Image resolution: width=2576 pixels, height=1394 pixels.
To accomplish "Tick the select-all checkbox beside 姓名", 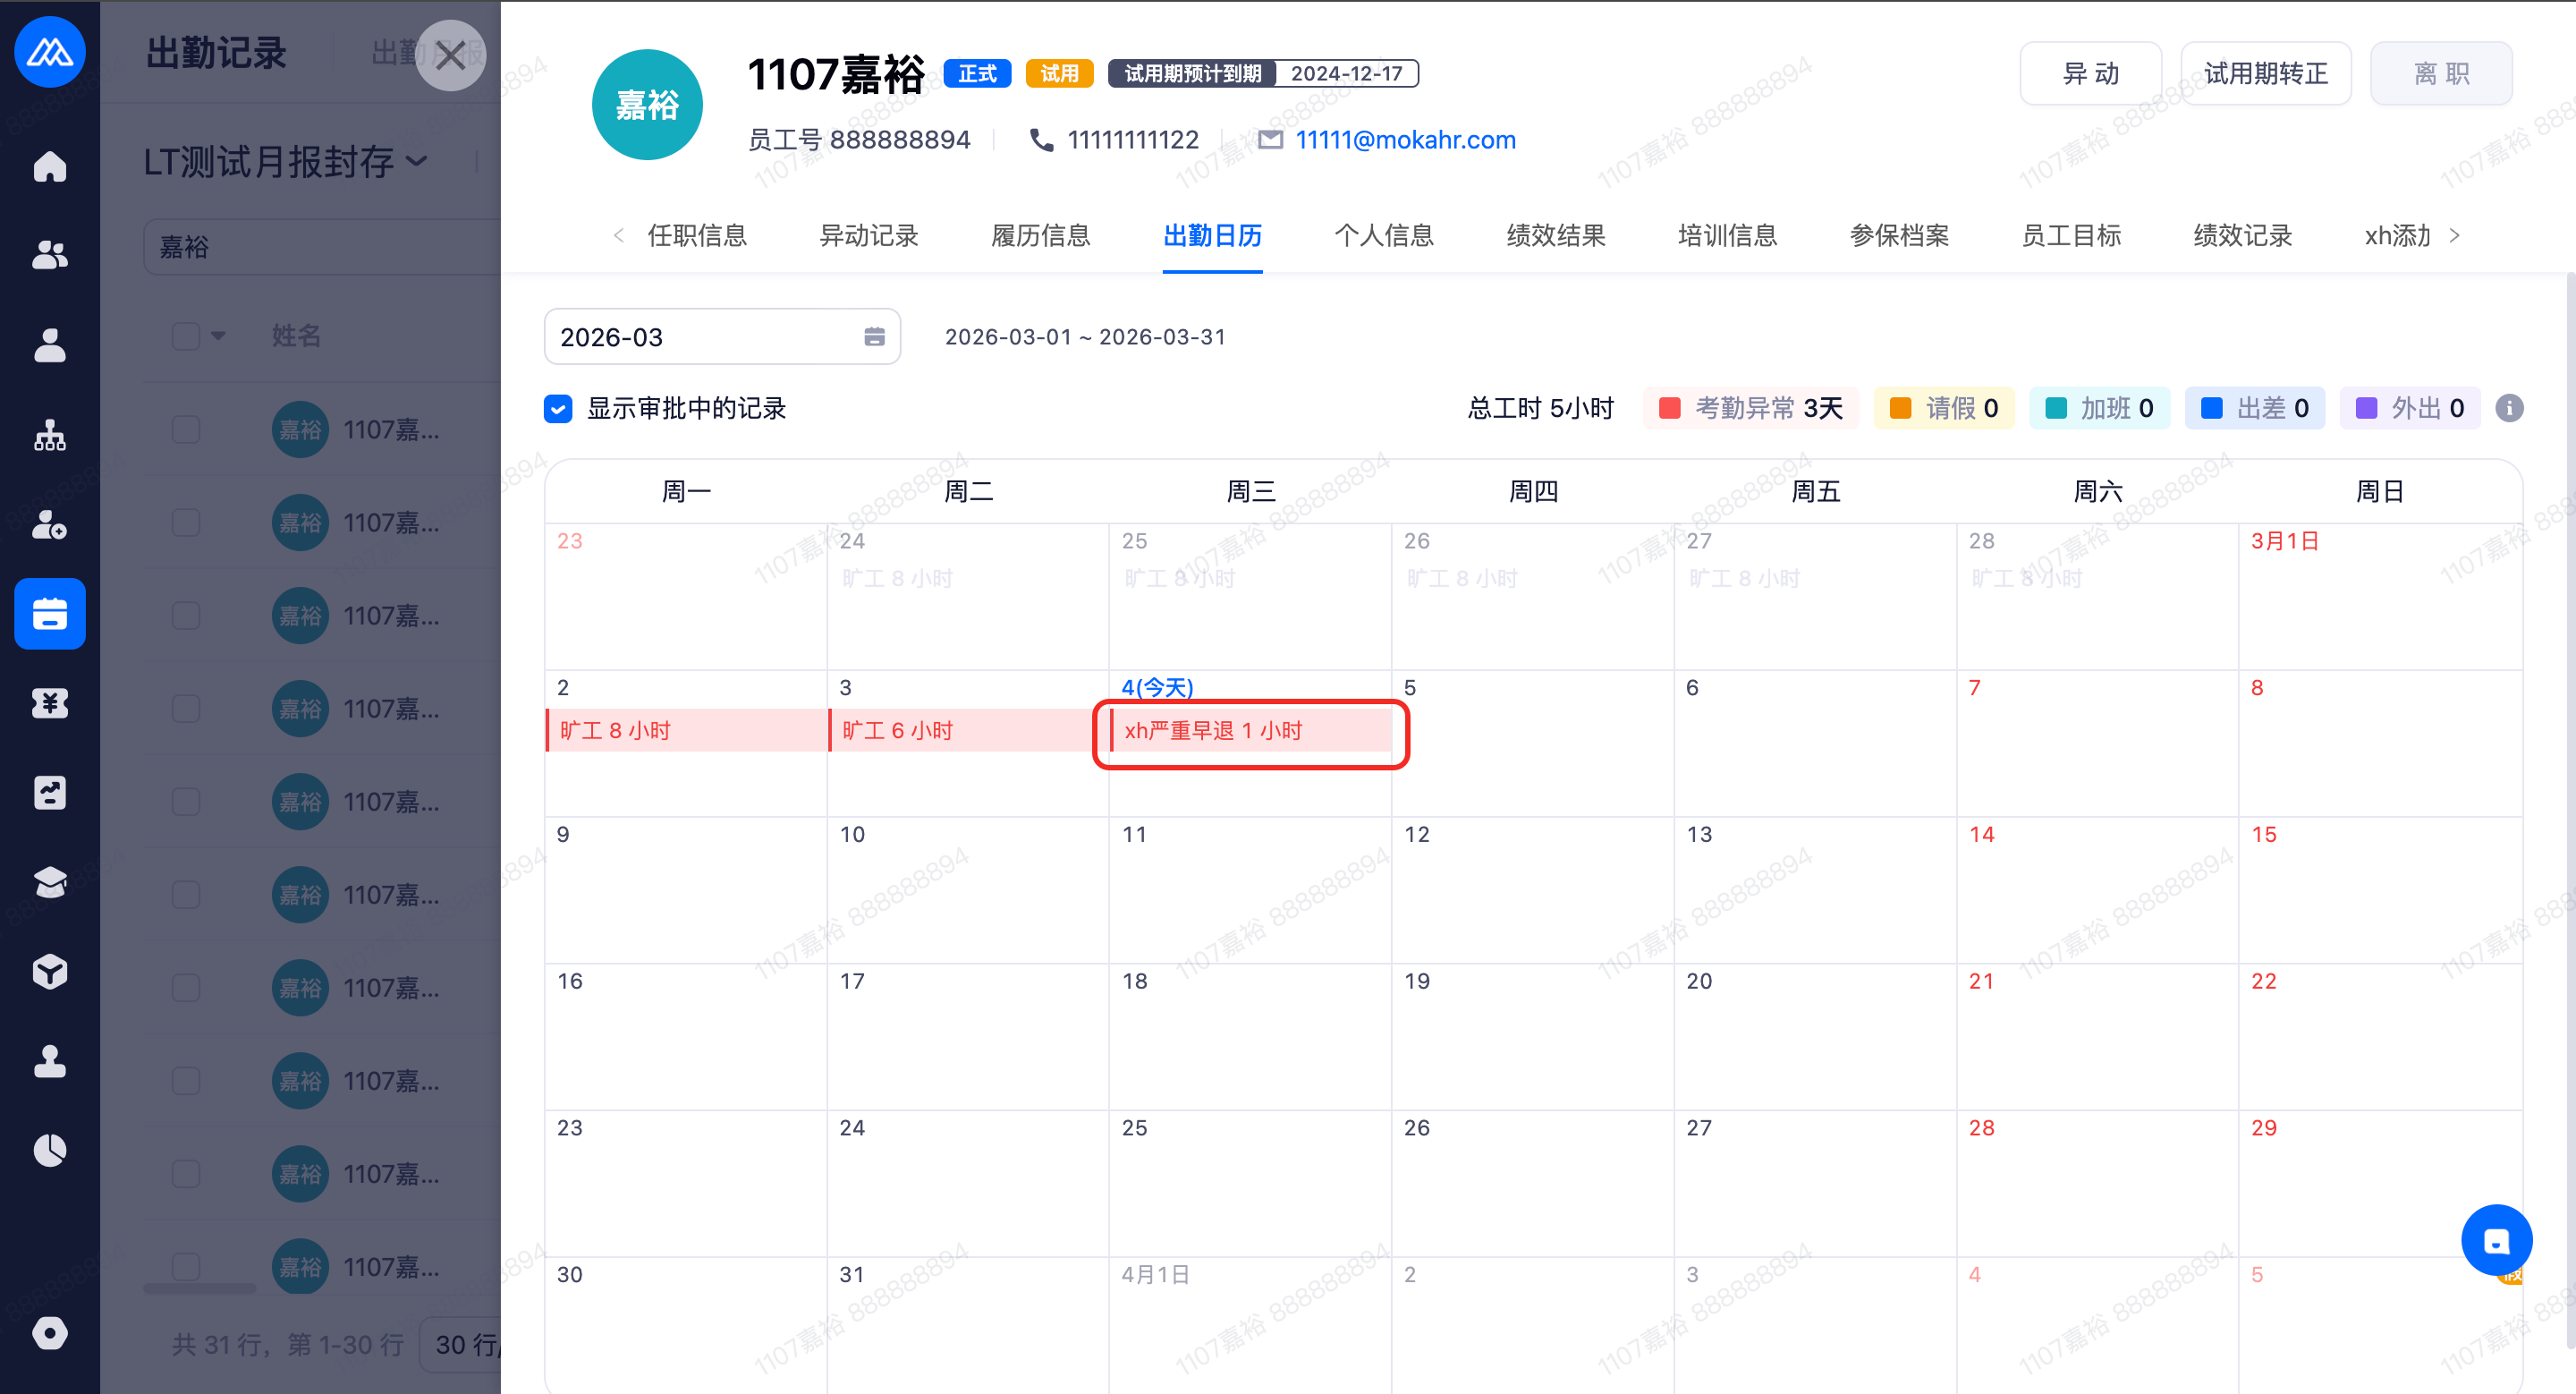I will tap(186, 336).
